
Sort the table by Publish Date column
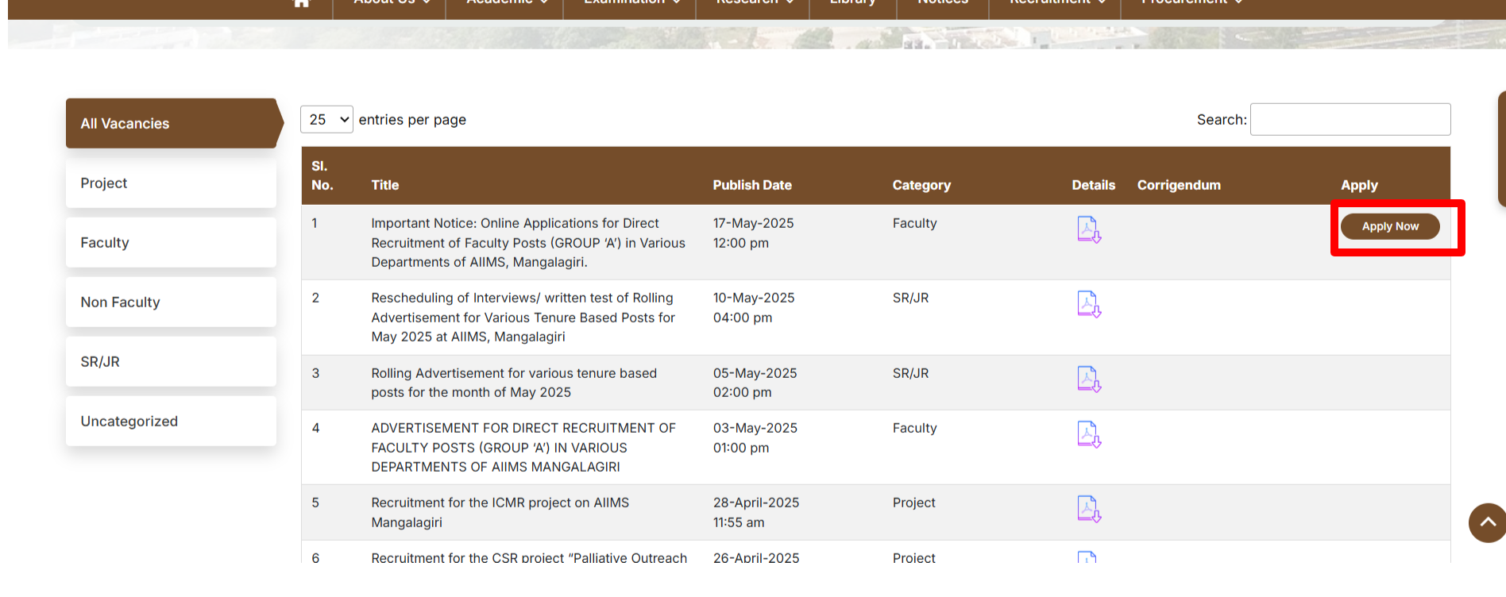click(x=751, y=185)
